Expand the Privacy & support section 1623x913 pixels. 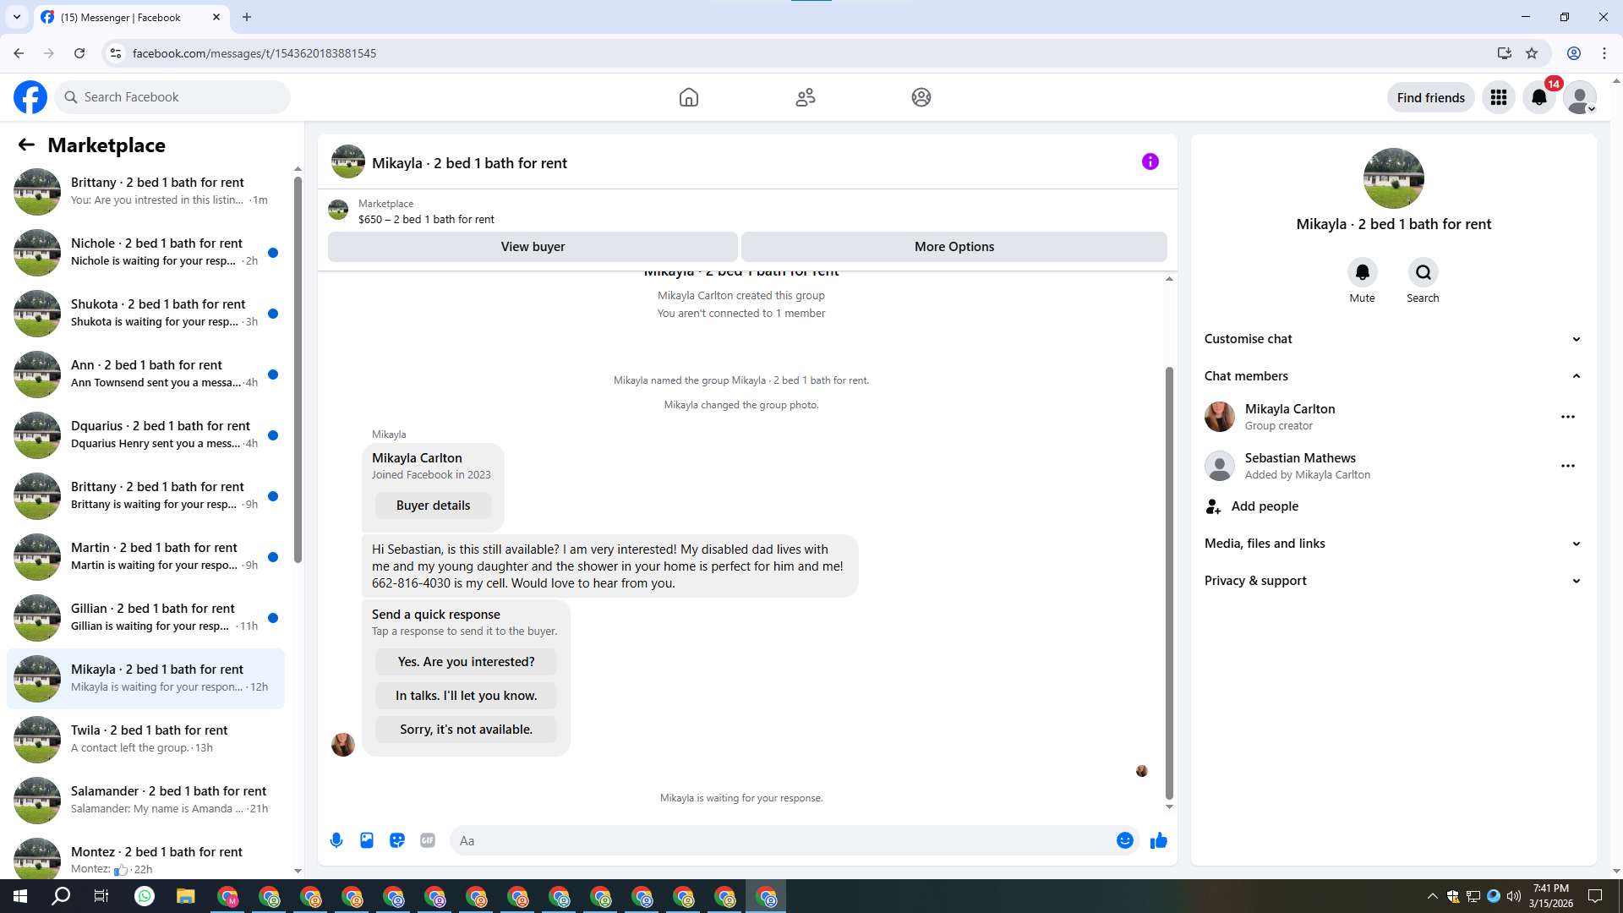[1394, 581]
